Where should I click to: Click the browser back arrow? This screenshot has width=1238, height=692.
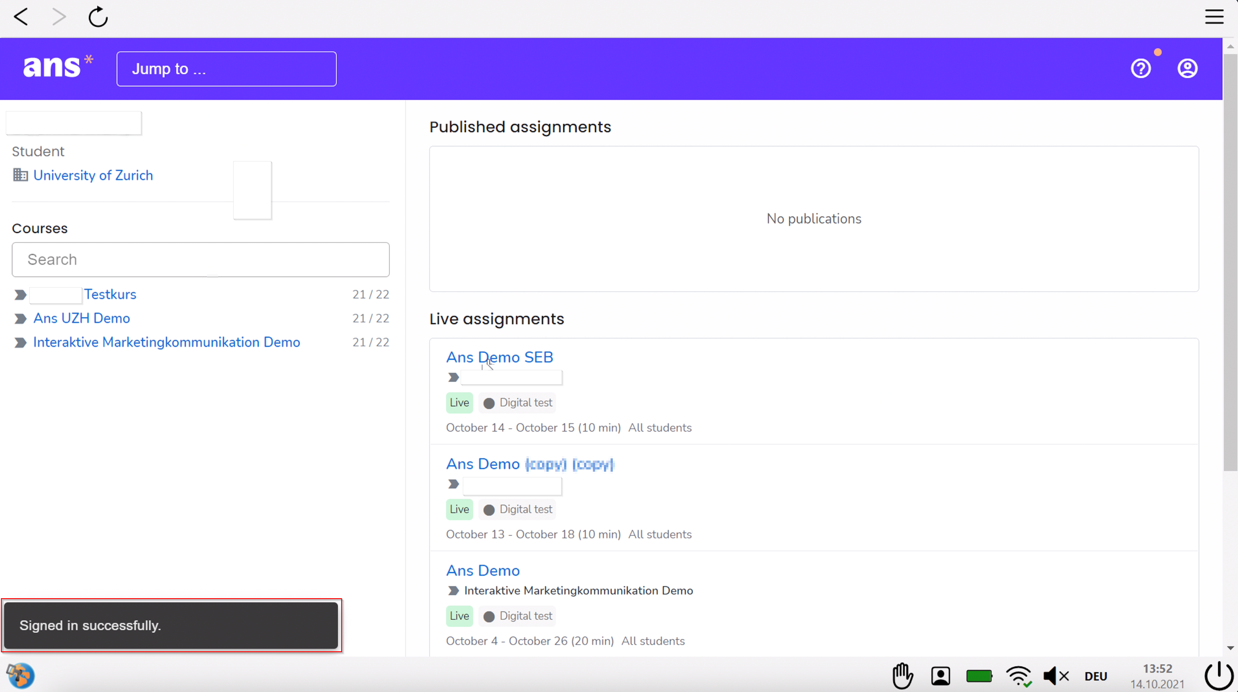[x=21, y=17]
